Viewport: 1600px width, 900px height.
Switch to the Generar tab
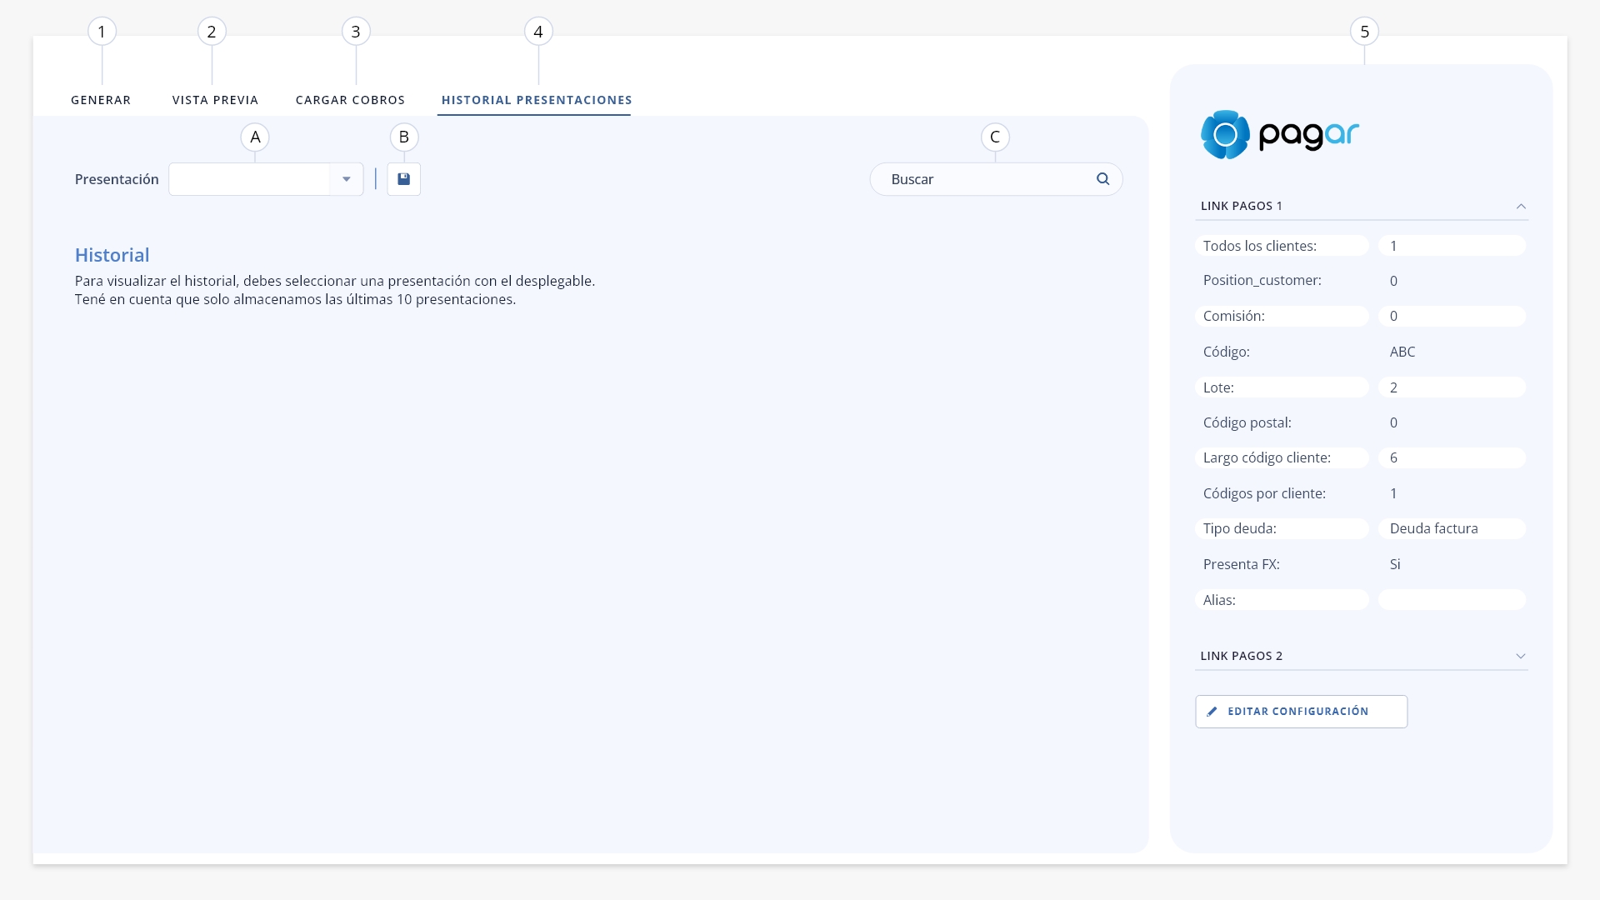[x=101, y=100]
